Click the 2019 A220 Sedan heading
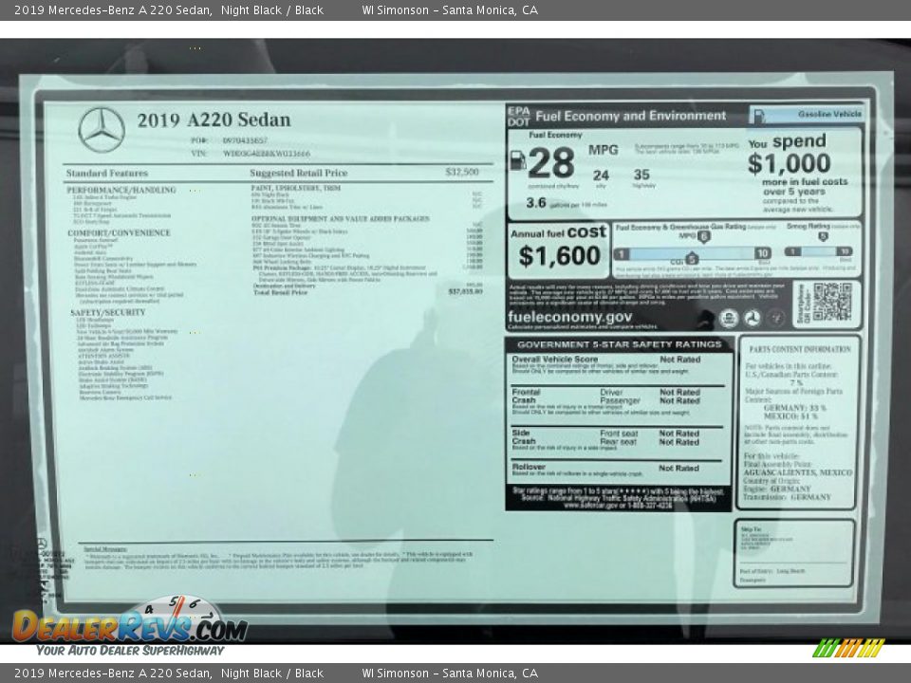The image size is (911, 683). (214, 120)
